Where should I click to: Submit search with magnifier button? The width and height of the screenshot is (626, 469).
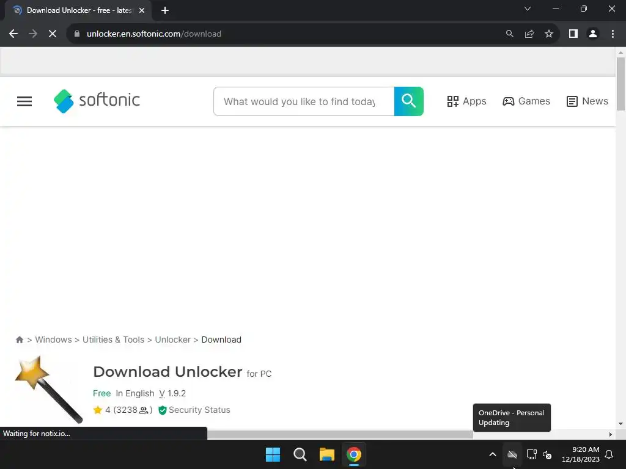(x=409, y=101)
